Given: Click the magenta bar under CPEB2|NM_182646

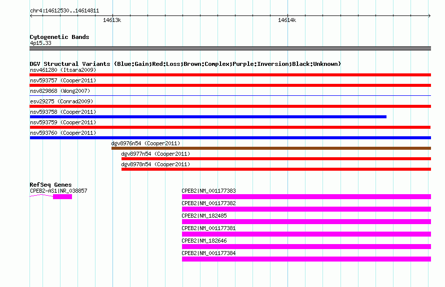Looking at the screenshot, I should tap(306, 247).
